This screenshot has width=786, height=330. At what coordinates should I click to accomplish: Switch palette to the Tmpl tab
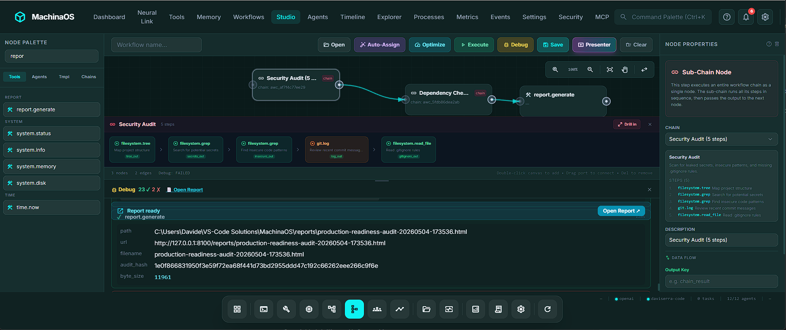(x=64, y=77)
